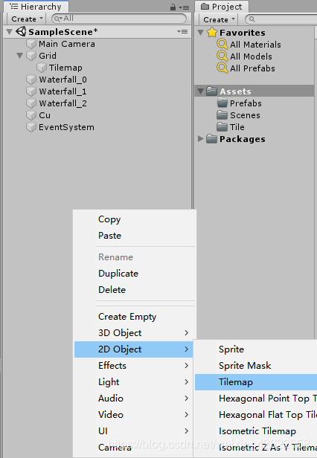Open the SampleScene row options menu

pos(182,31)
